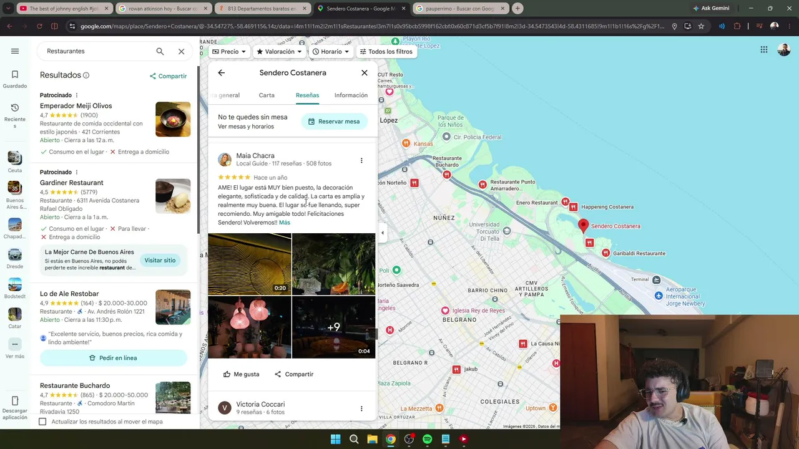Share Maia Chacra's review via Compartir
Screen dimensions: 799x449
point(294,374)
